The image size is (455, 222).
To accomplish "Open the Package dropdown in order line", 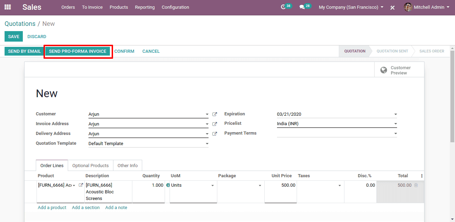I will coord(260,186).
